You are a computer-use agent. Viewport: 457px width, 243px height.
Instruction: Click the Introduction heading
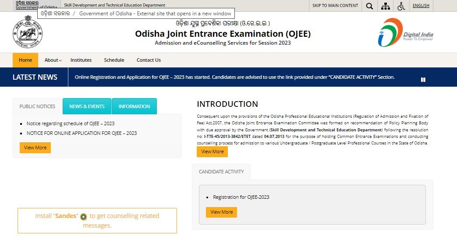point(227,104)
